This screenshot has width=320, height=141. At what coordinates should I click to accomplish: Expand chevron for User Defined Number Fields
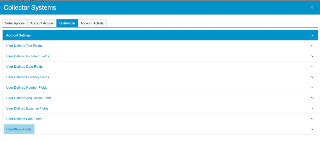coord(312,88)
